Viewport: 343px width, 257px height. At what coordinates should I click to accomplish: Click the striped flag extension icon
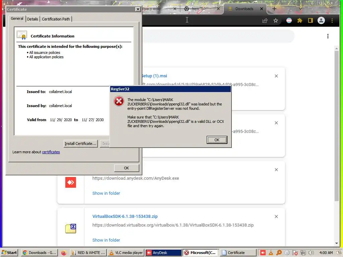[x=289, y=20]
